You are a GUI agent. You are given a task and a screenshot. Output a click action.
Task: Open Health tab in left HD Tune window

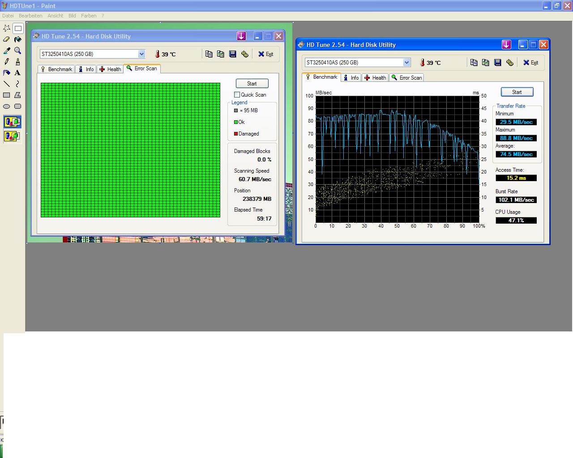tap(110, 69)
